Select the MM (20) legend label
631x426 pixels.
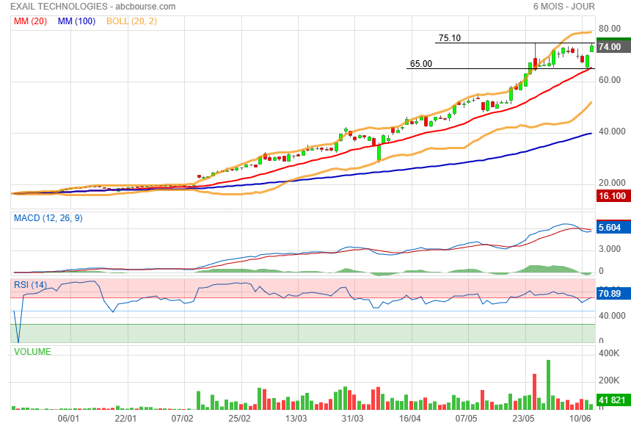[x=31, y=21]
